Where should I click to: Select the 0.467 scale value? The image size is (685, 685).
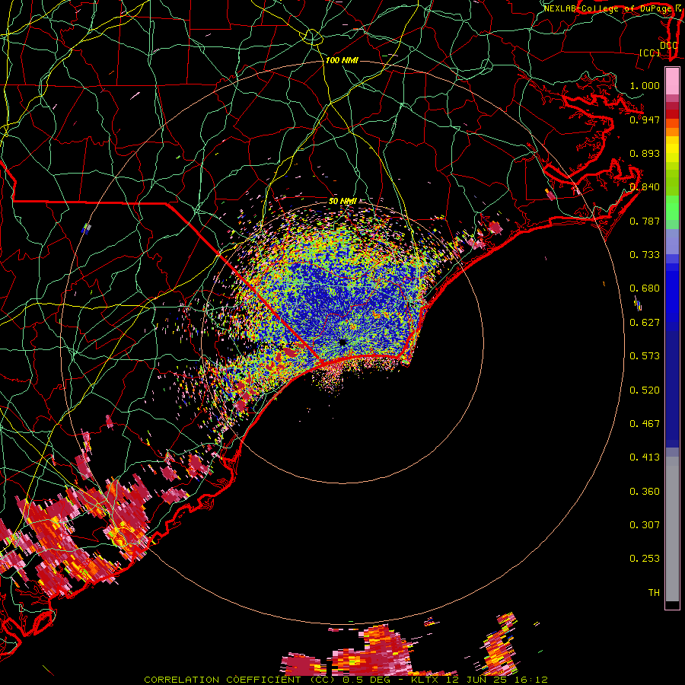tap(645, 424)
